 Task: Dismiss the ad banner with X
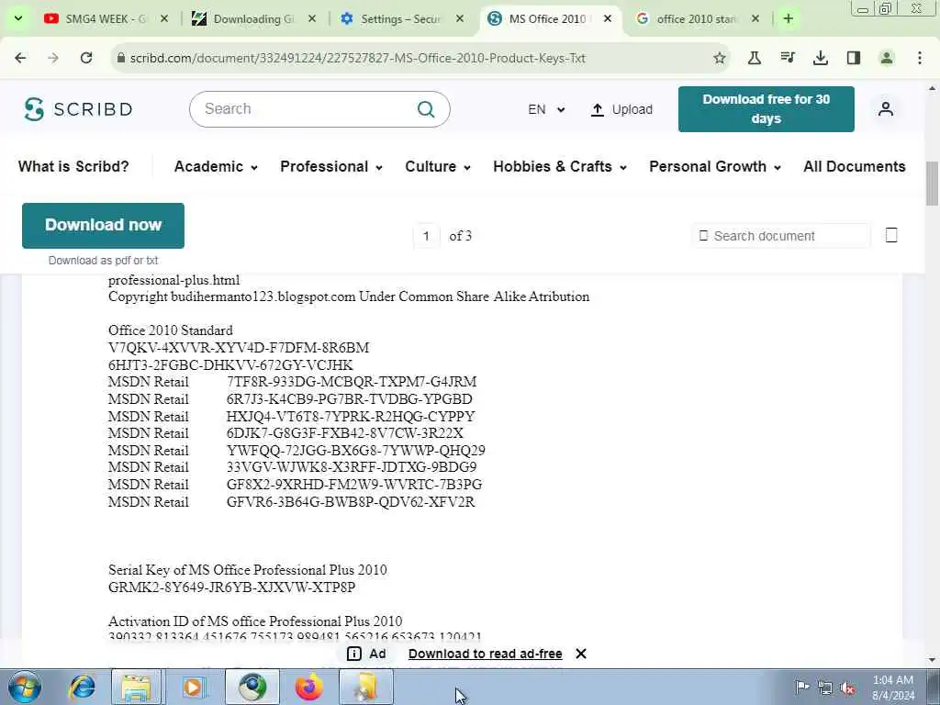tap(581, 654)
